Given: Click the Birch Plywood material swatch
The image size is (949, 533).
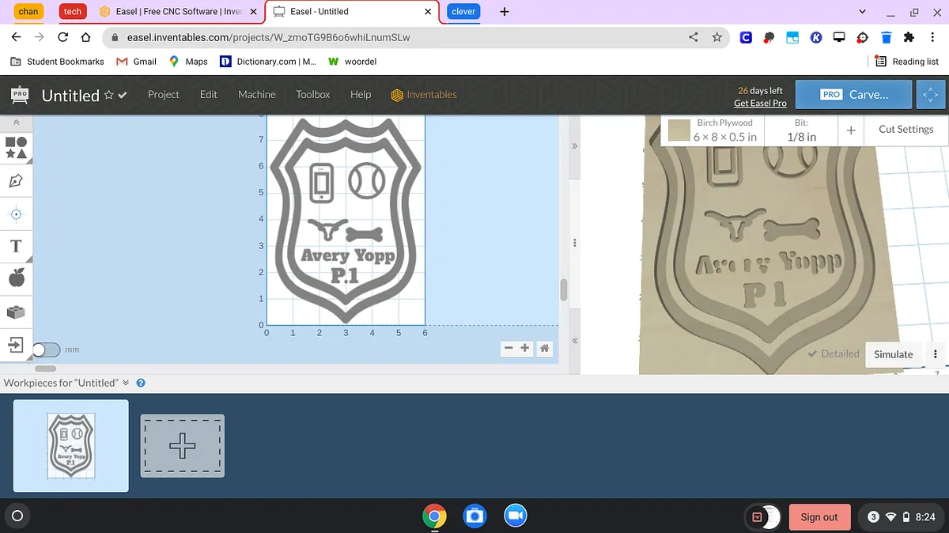Looking at the screenshot, I should tap(679, 130).
